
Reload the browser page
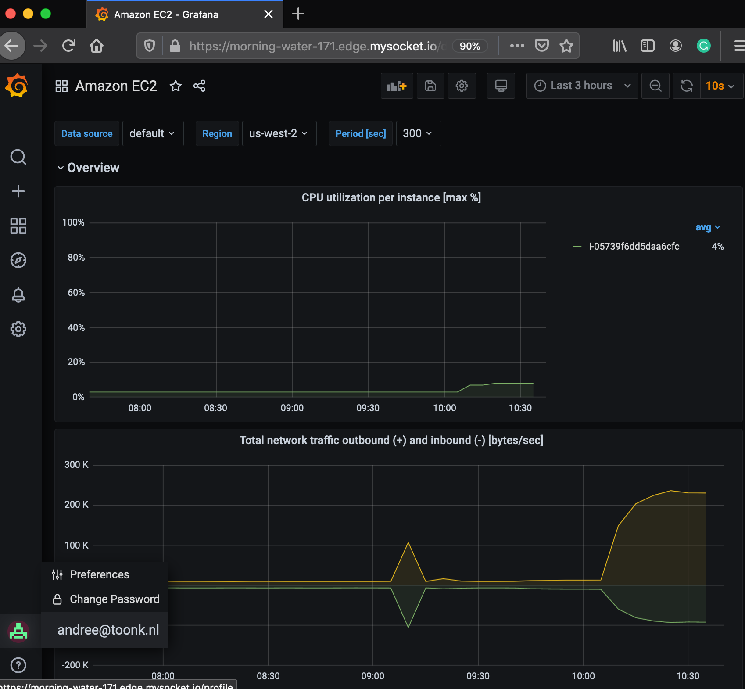point(68,46)
